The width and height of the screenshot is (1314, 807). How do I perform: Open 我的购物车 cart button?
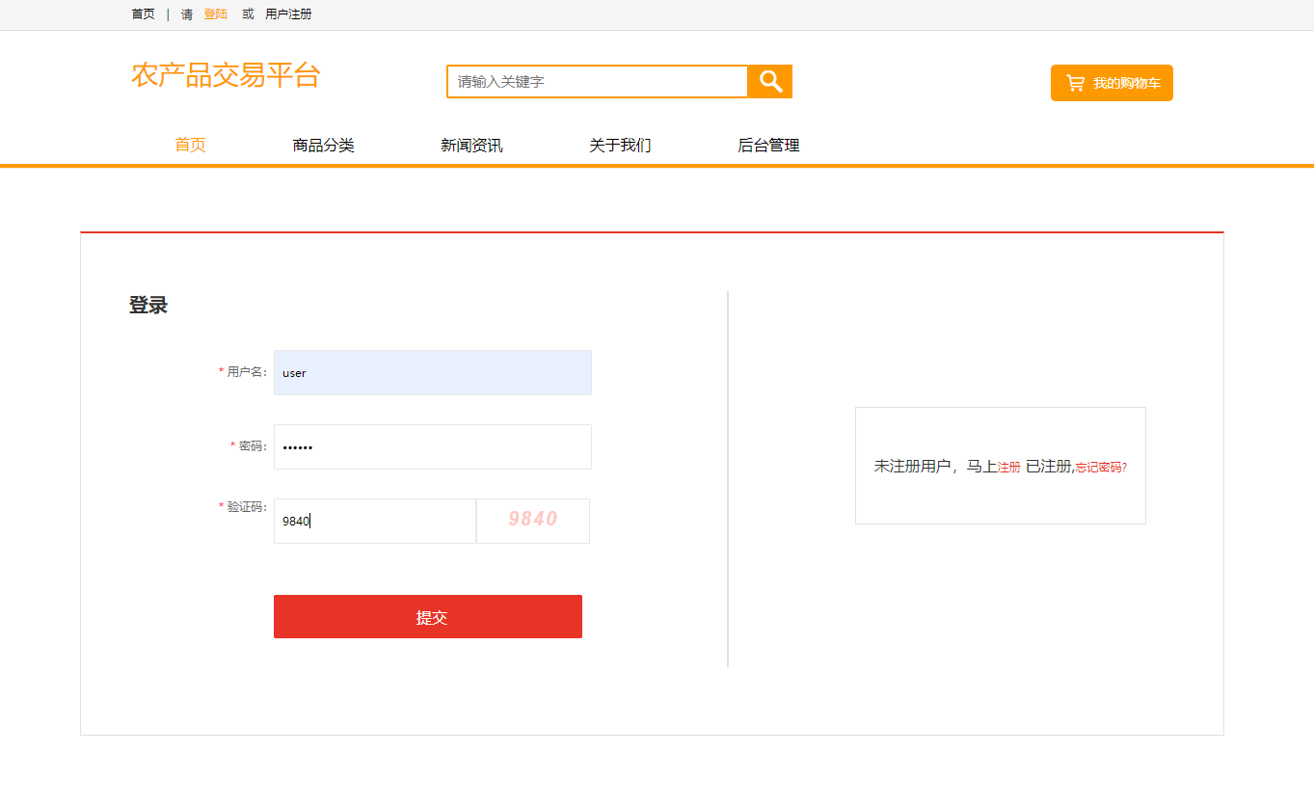tap(1111, 83)
